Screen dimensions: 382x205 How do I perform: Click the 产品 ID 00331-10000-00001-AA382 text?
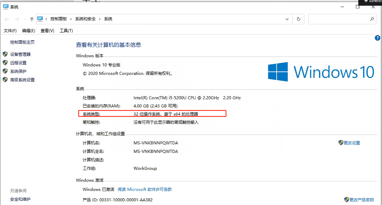(118, 200)
